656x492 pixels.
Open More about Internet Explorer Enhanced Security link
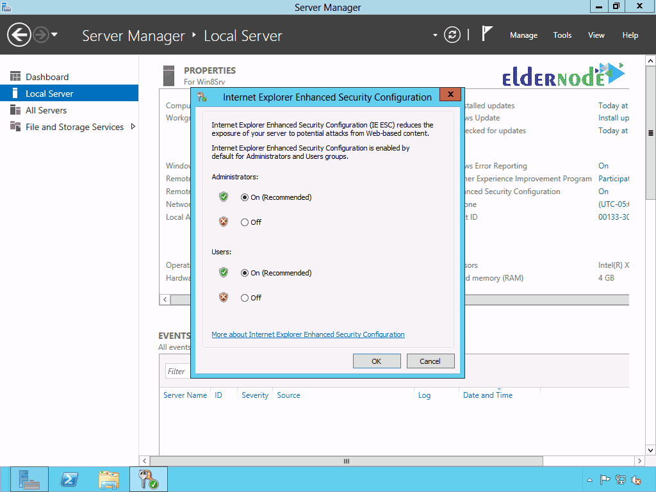click(x=308, y=334)
